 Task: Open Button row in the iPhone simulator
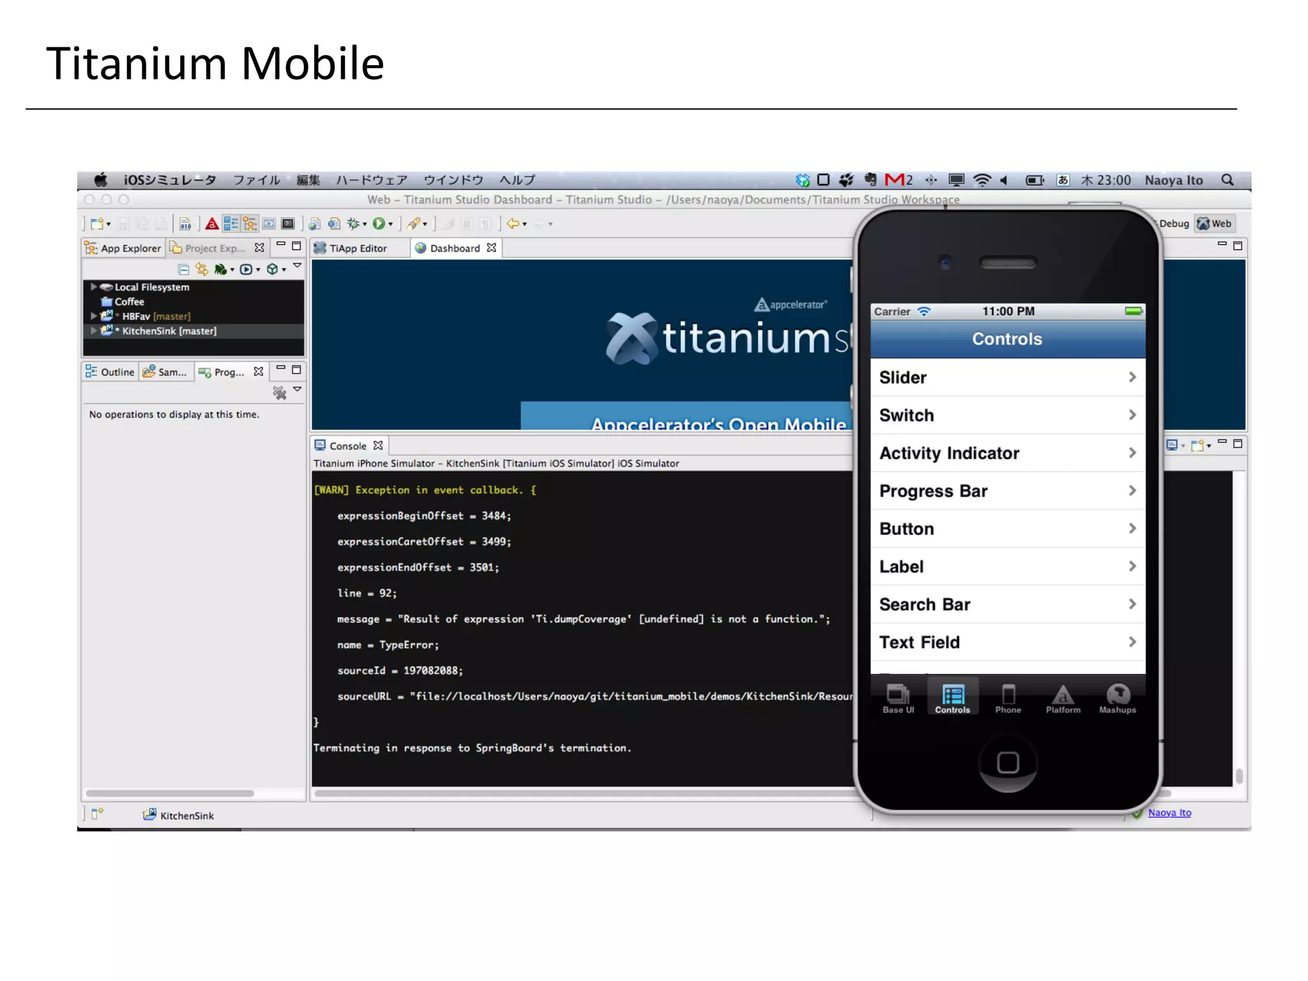1008,528
